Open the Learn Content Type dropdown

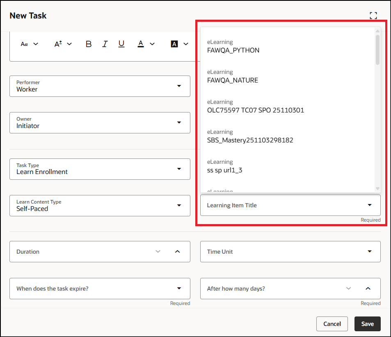pos(179,206)
